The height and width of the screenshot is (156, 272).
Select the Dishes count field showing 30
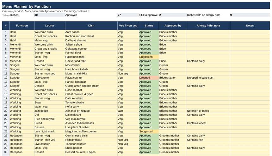point(50,15)
